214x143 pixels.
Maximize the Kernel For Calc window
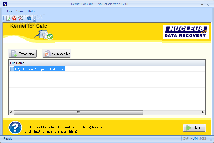(x=202, y=5)
